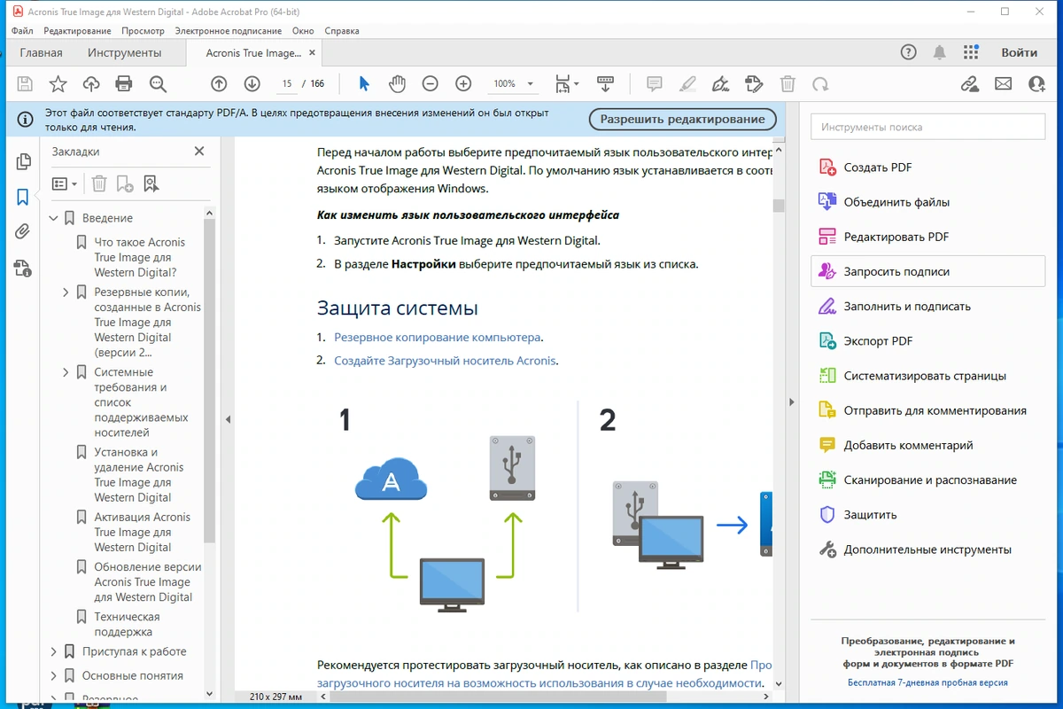Image resolution: width=1063 pixels, height=709 pixels.
Task: Click new bookmark icon in Закладки panel
Action: click(x=125, y=183)
